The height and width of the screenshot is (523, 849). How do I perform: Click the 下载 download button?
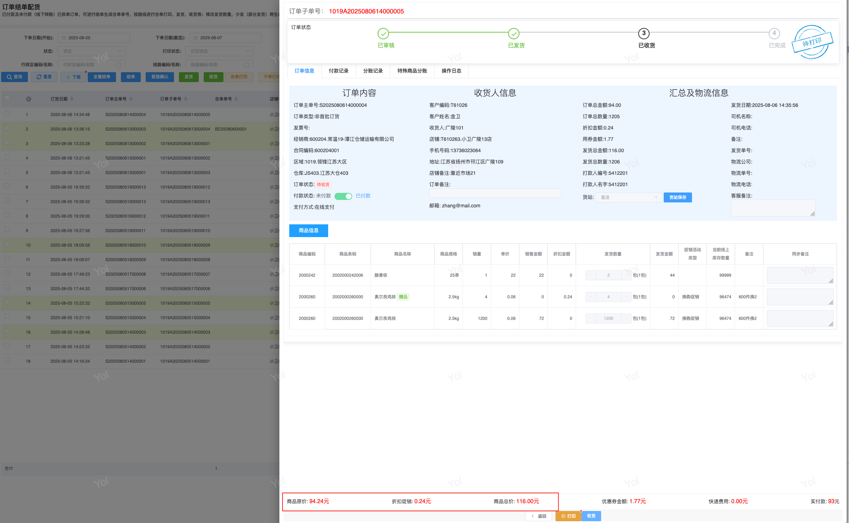[x=73, y=77]
